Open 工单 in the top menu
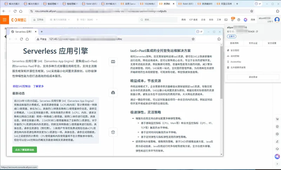281x170 pixels. (219, 20)
